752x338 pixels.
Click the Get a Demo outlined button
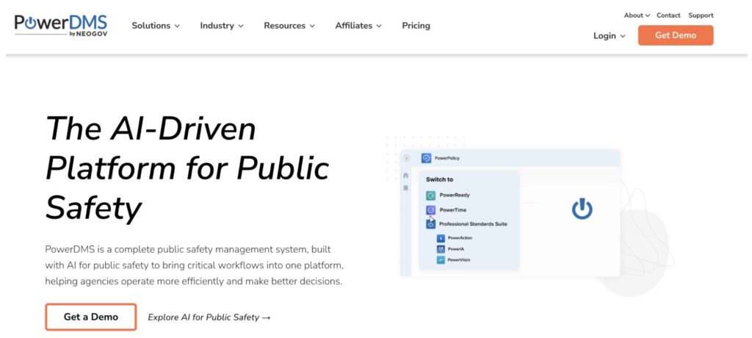click(91, 317)
